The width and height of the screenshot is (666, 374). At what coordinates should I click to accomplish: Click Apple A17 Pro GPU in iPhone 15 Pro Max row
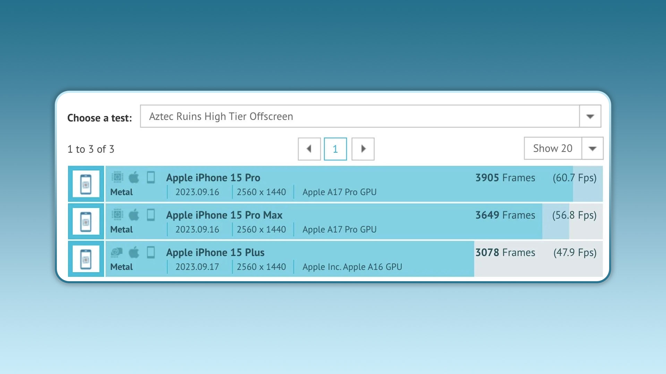(339, 230)
